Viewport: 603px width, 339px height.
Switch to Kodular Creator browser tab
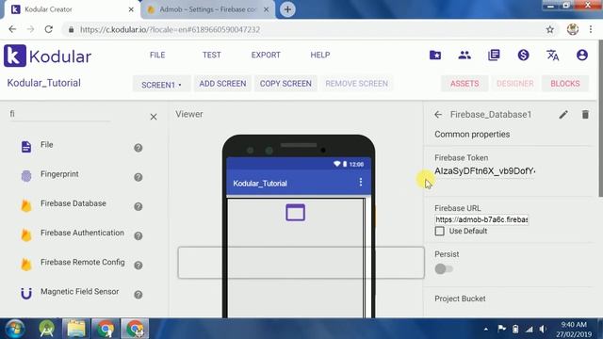point(72,9)
